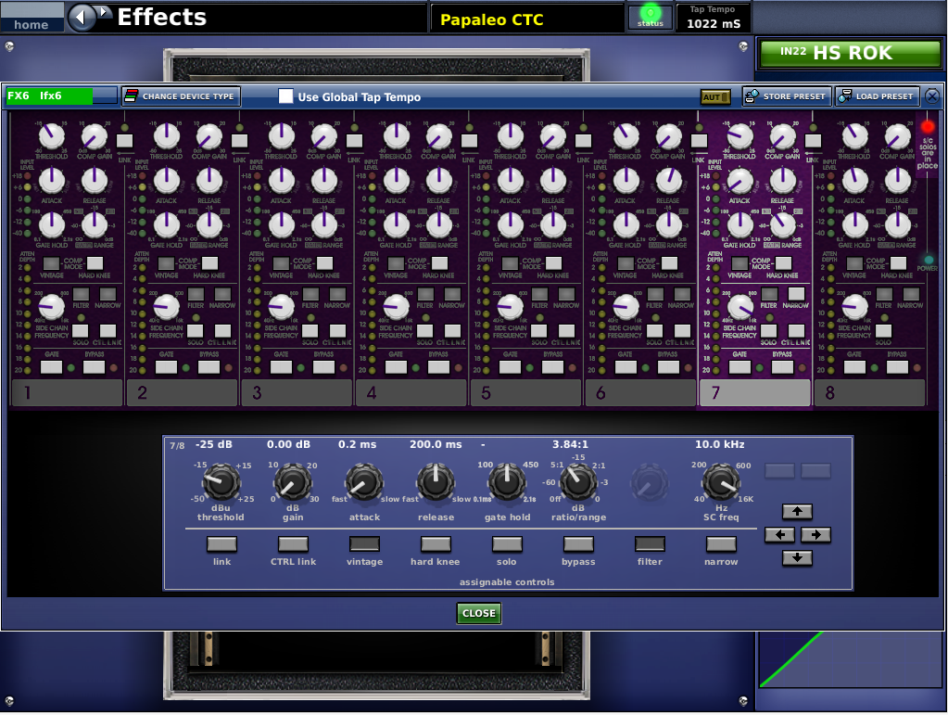
Task: Click the green CLOSE button
Action: pyautogui.click(x=479, y=613)
